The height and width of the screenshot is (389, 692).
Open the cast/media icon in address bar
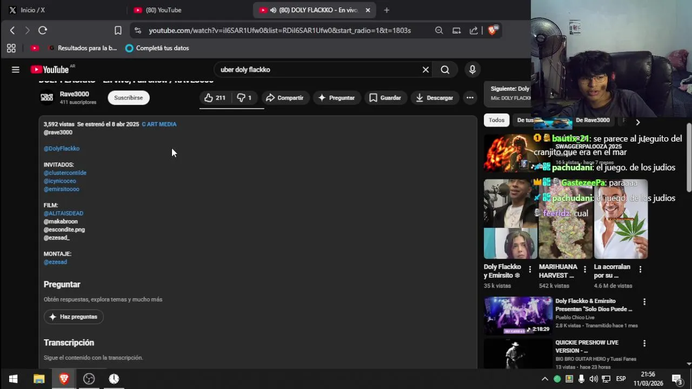[456, 30]
